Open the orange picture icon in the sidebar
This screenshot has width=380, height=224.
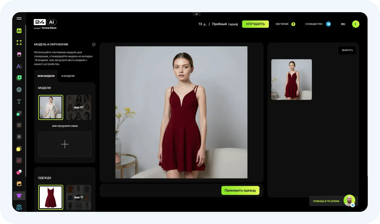tap(19, 184)
